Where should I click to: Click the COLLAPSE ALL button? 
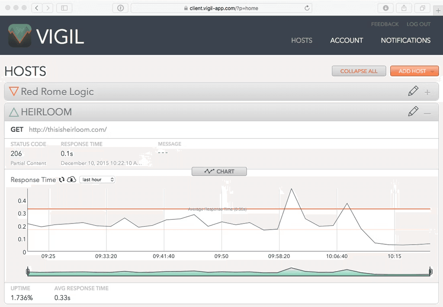tap(359, 71)
